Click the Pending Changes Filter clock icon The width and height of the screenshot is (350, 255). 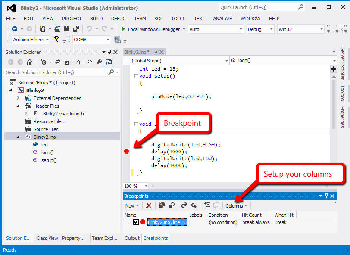pyautogui.click(x=44, y=62)
